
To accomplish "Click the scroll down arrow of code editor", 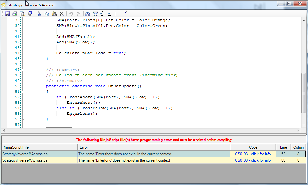I will pyautogui.click(x=304, y=125).
